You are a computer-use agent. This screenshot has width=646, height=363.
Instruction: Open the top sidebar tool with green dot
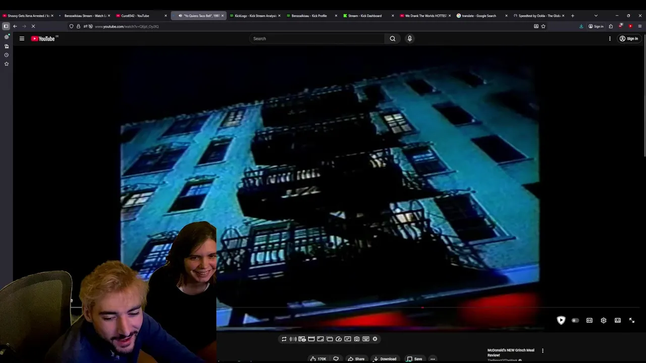[x=7, y=37]
